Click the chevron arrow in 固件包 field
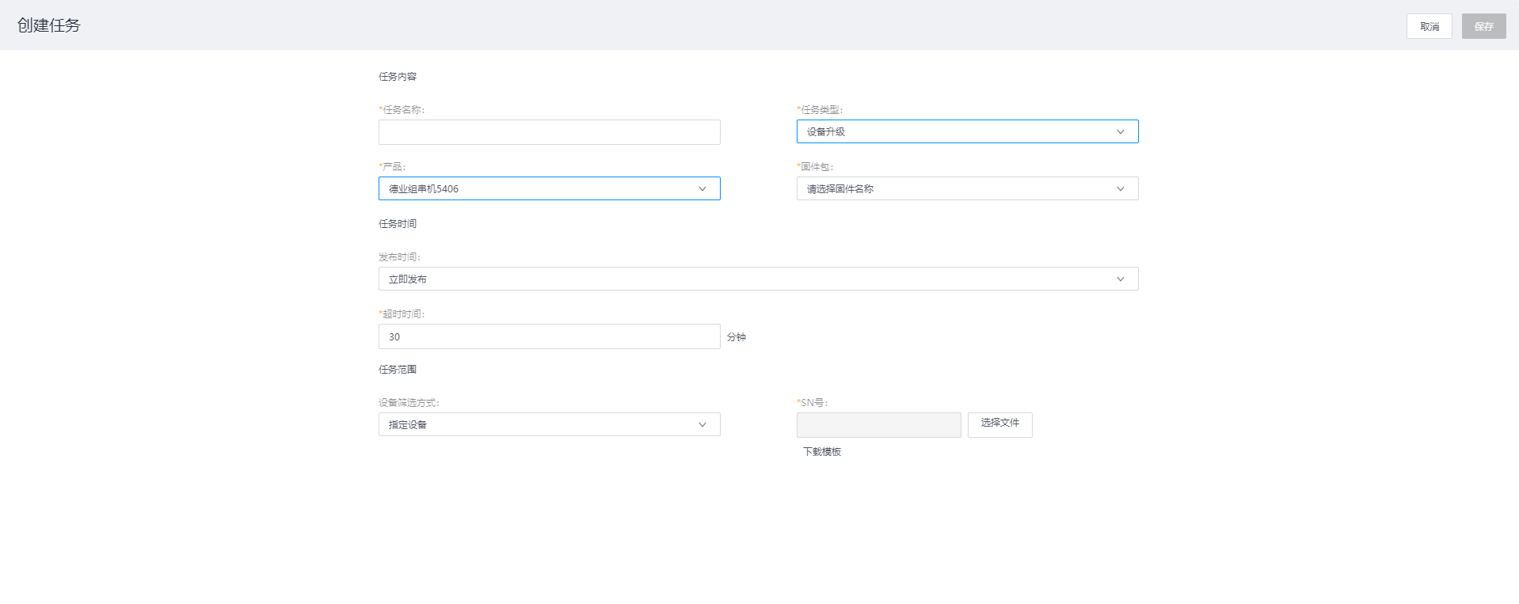1519x604 pixels. click(x=1120, y=188)
